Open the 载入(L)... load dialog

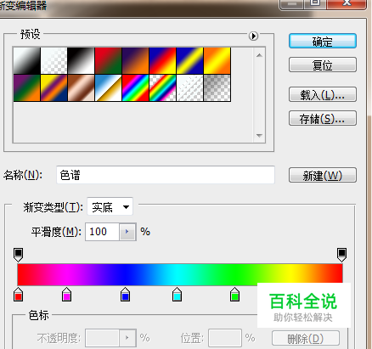[323, 94]
